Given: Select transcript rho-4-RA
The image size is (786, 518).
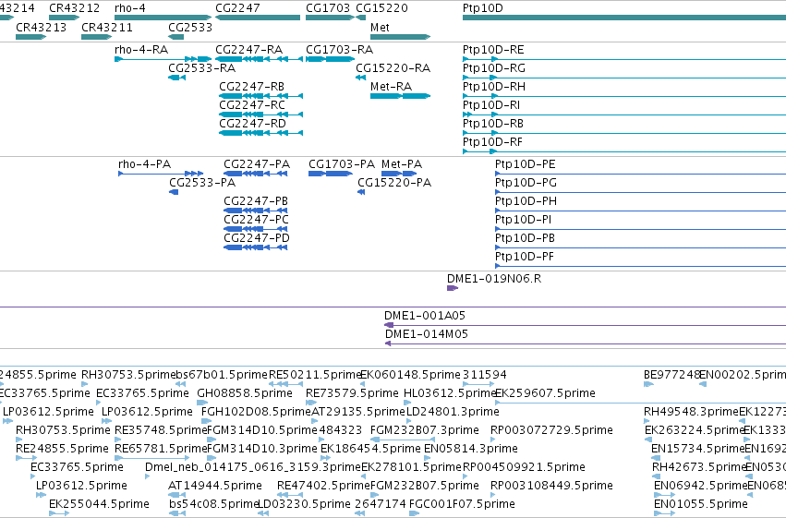Looking at the screenshot, I should 163,59.
